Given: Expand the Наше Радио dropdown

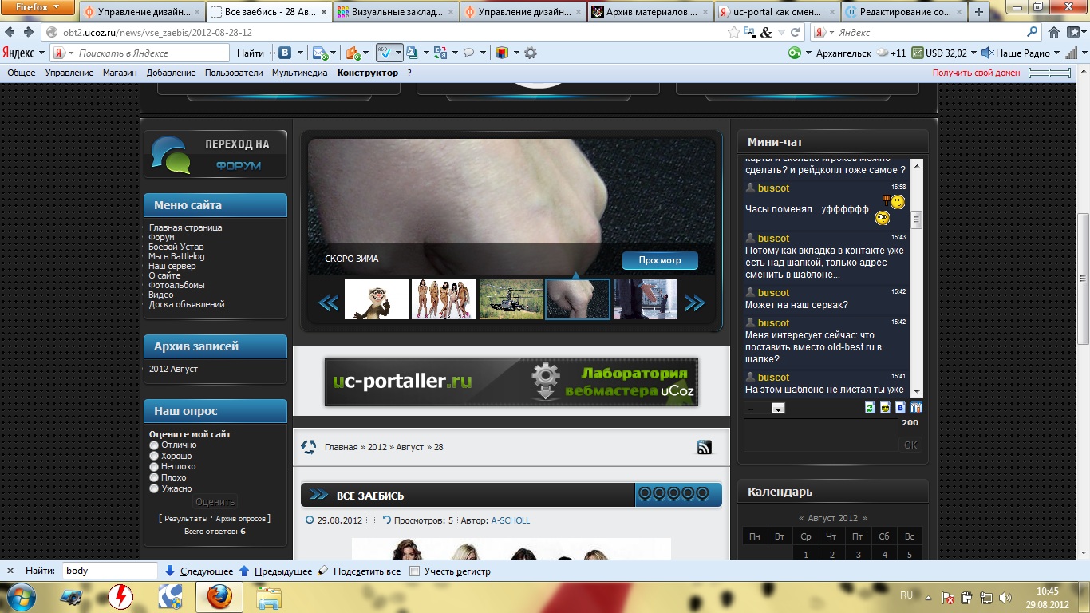Looking at the screenshot, I should pyautogui.click(x=1056, y=53).
